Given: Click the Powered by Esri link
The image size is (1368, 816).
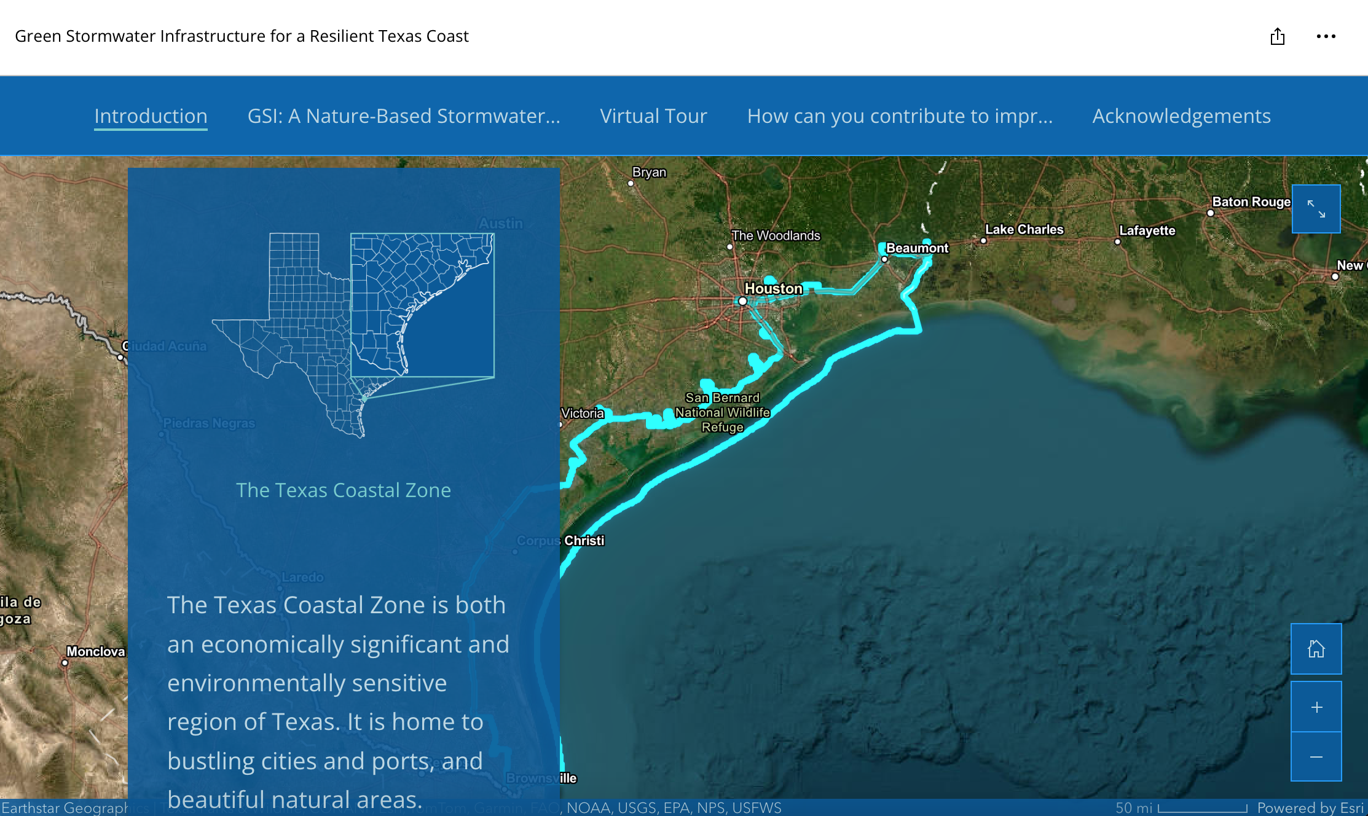Looking at the screenshot, I should (x=1310, y=807).
